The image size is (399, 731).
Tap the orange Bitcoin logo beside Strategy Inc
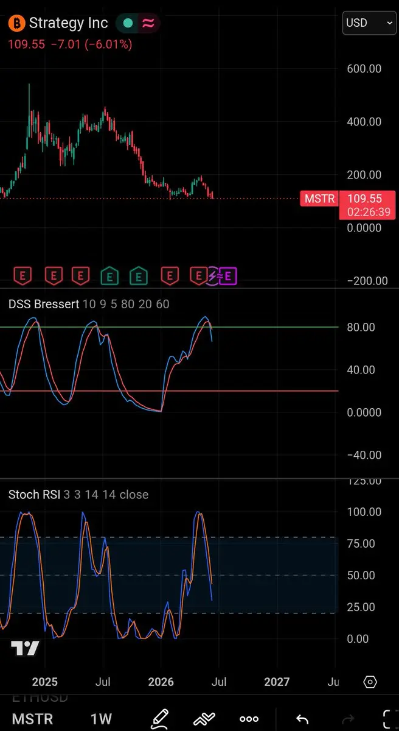[16, 23]
